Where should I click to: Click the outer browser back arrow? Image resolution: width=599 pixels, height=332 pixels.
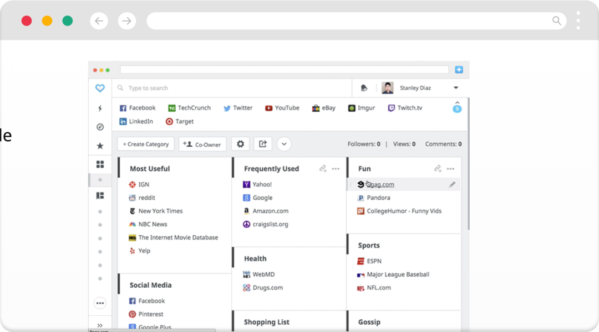tap(99, 20)
